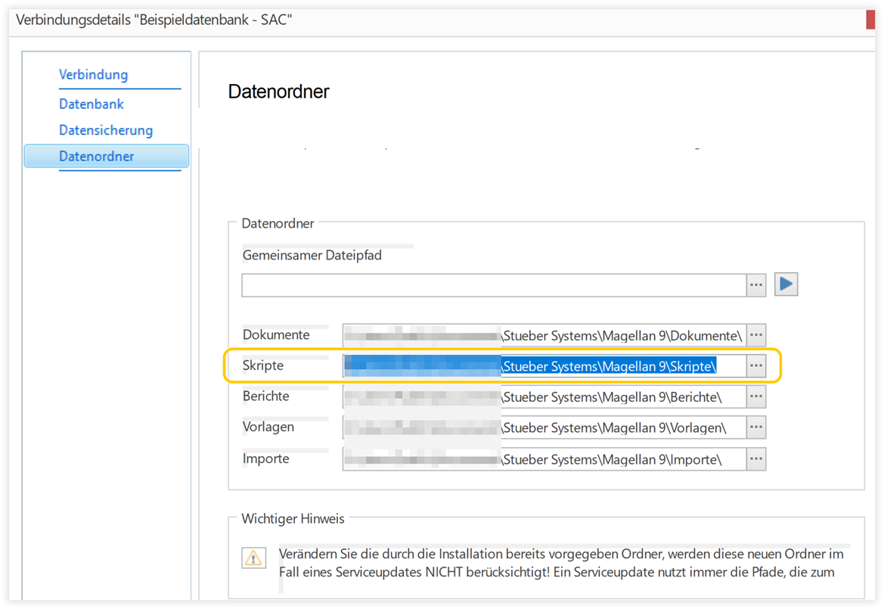
Task: Select the Berichte path input
Action: click(544, 396)
